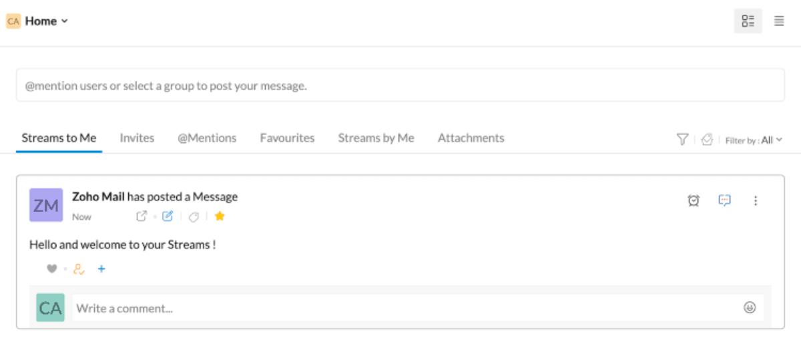Switch to the @Mentions tab
The image size is (801, 342).
click(207, 138)
